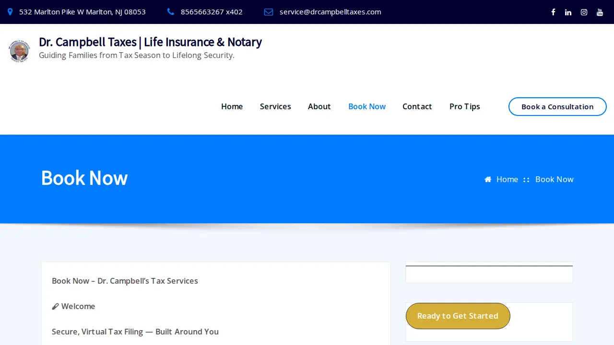614x345 pixels.
Task: Click the tagline Guiding Families from Tax Season
Action: [x=137, y=55]
